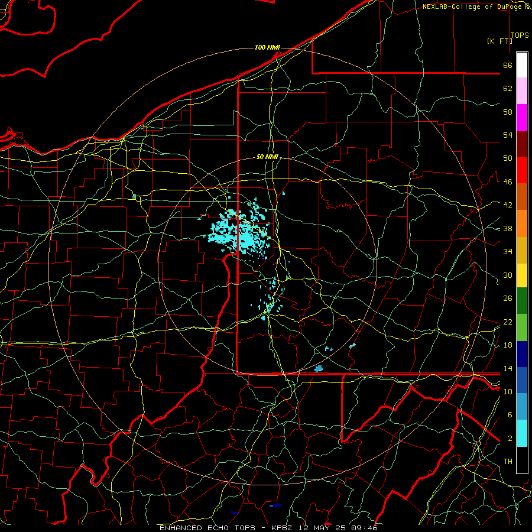This screenshot has width=532, height=532.
Task: Click the dark red 54 K FT swatch
Action: (x=522, y=144)
